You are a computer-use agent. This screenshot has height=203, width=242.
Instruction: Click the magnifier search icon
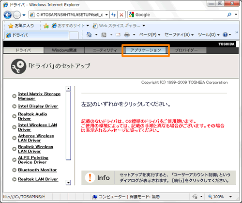point(229,15)
